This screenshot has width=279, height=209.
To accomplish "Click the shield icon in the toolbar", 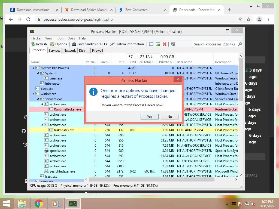I will click(x=173, y=44).
